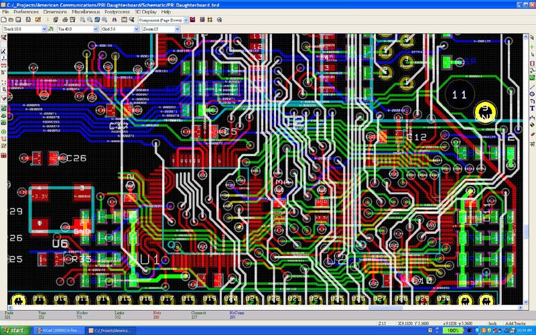
Task: Select the Add tracks and vias tool
Action: [x=532, y=71]
